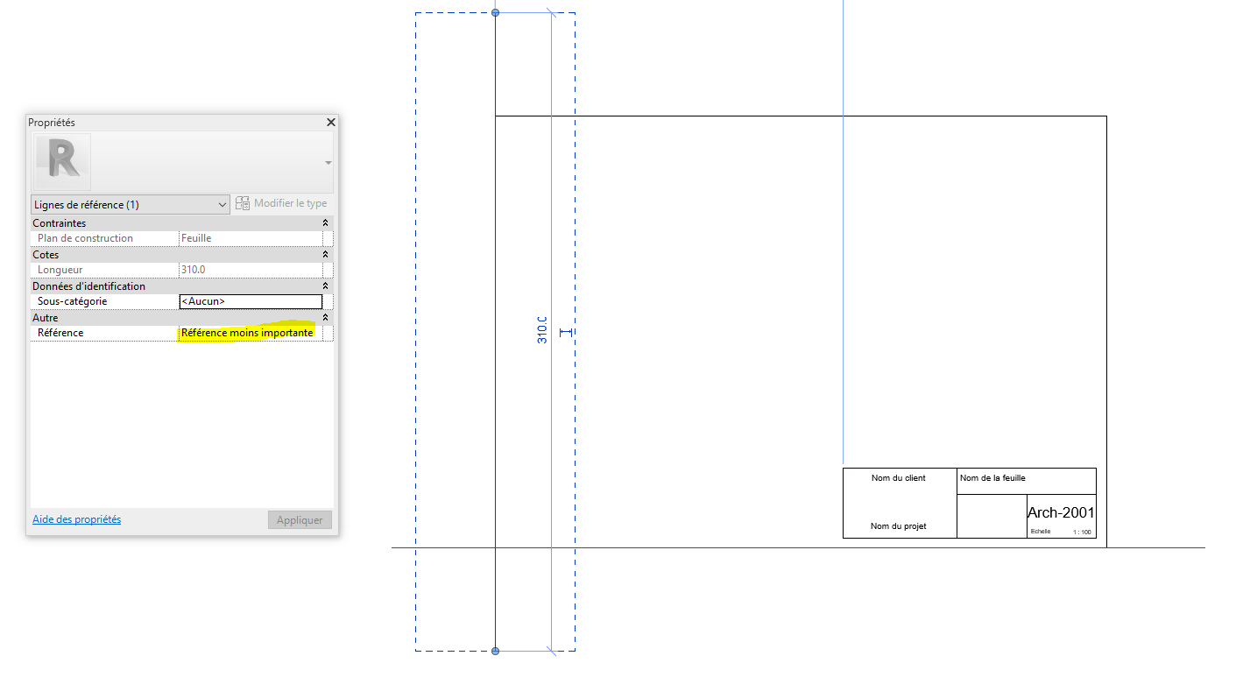Collapse the Données d'identification section
The width and height of the screenshot is (1243, 677).
coord(326,286)
